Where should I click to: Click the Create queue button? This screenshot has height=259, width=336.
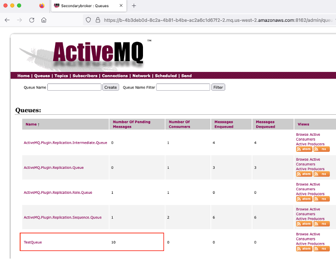pyautogui.click(x=110, y=87)
